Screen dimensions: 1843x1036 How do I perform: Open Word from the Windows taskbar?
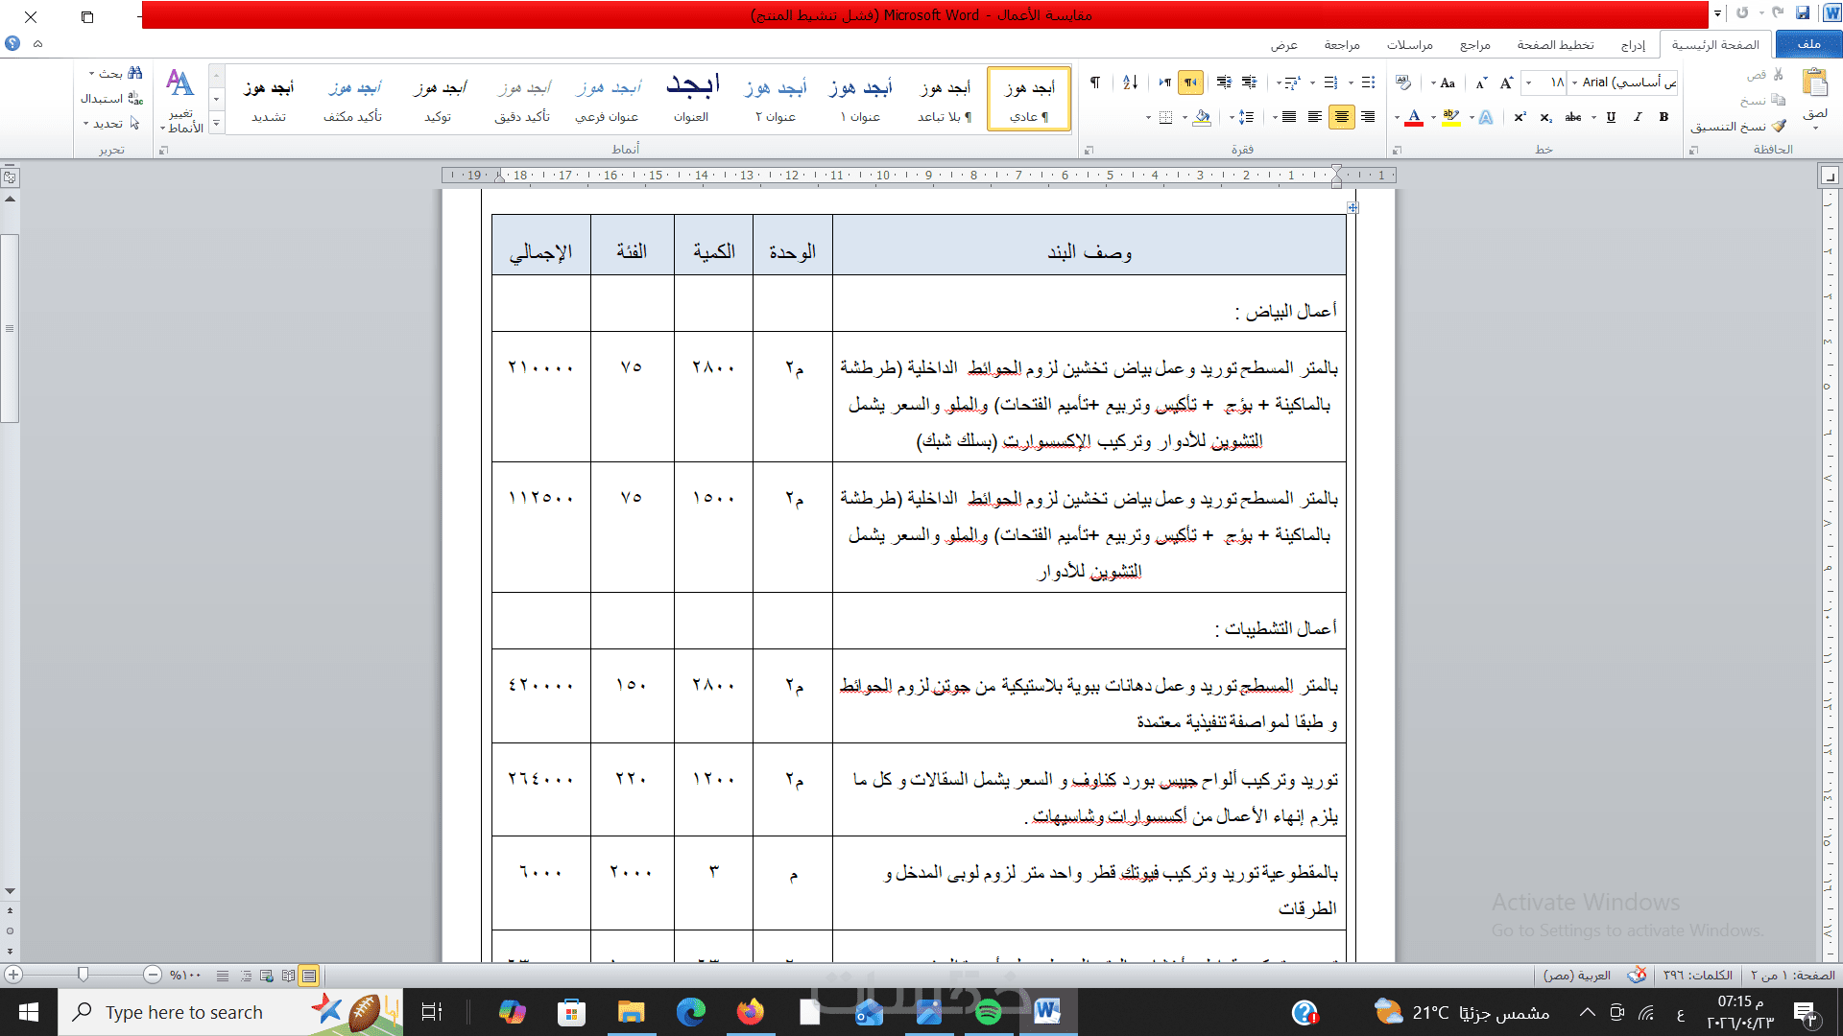[1046, 1012]
